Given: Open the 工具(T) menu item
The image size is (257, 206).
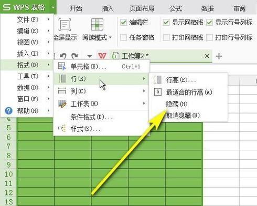Looking at the screenshot, I should click(x=27, y=76).
